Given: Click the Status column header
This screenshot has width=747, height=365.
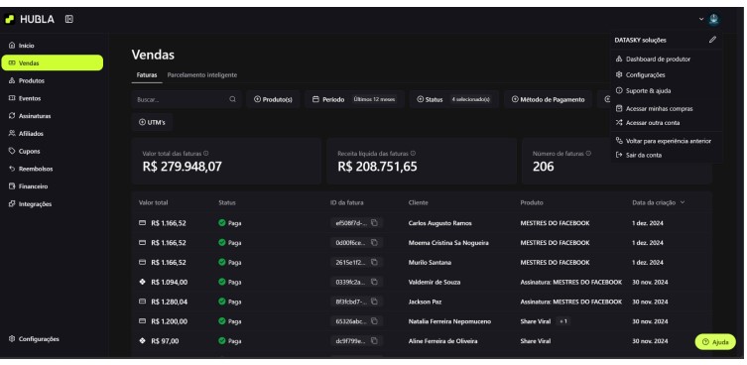Looking at the screenshot, I should point(227,202).
